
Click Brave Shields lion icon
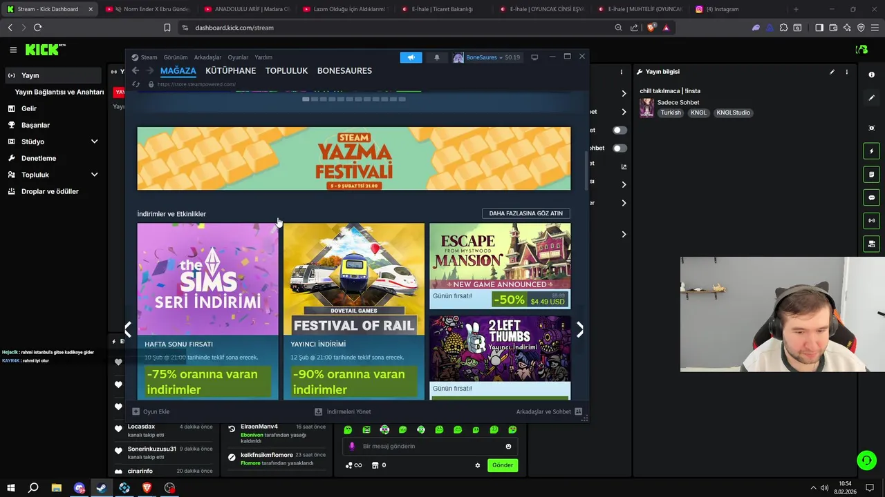point(651,28)
